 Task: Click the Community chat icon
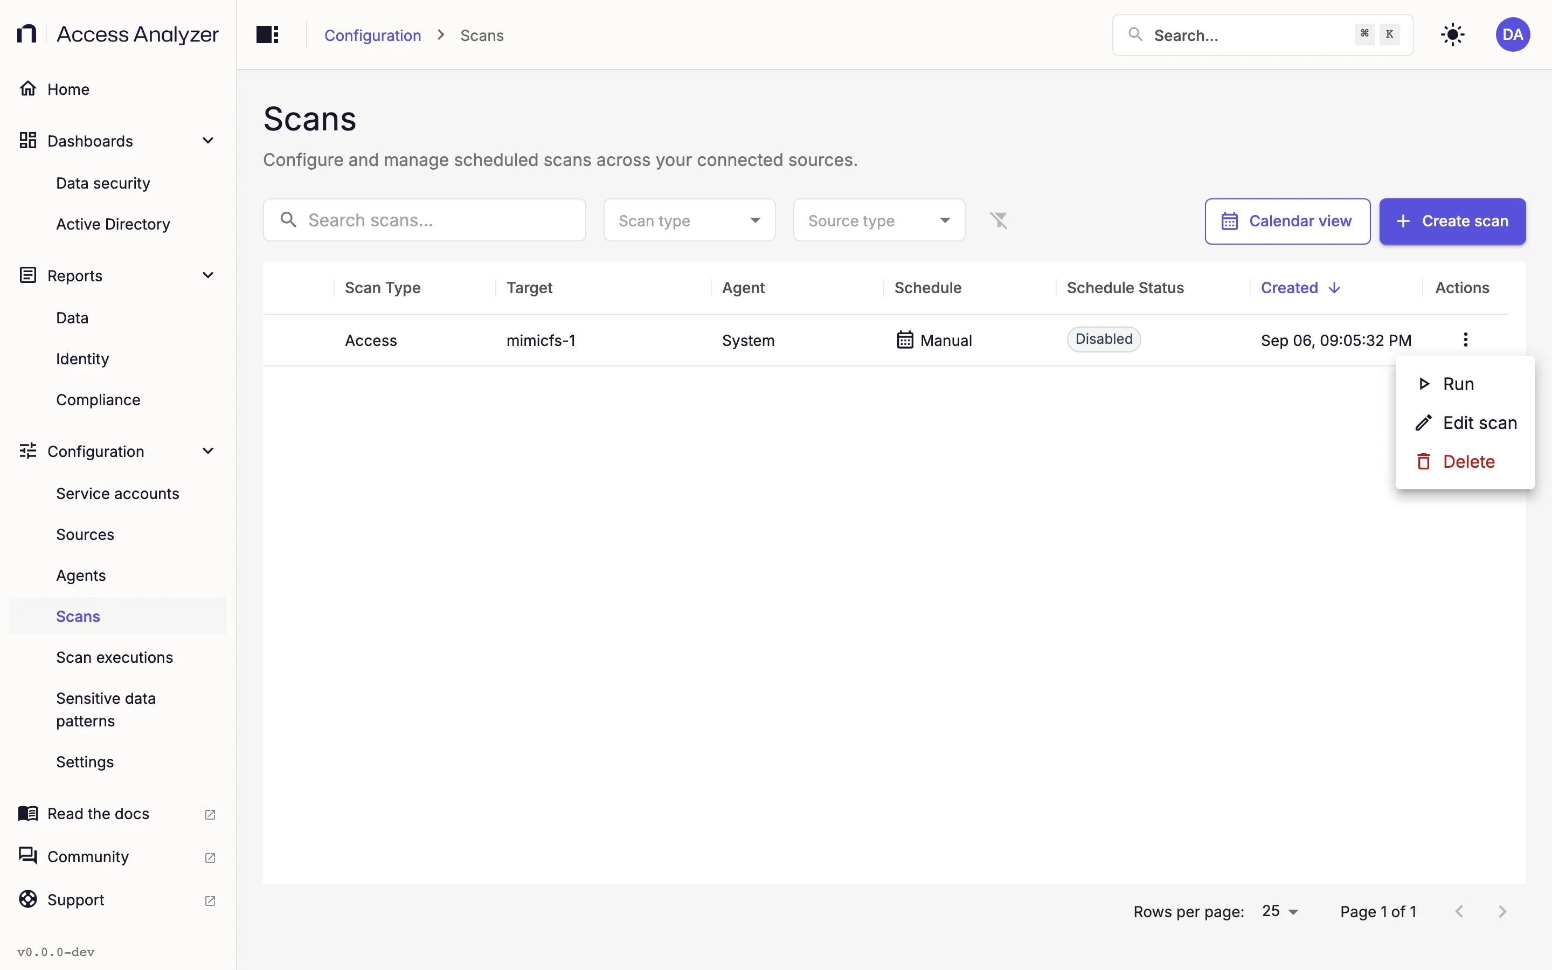click(x=27, y=856)
